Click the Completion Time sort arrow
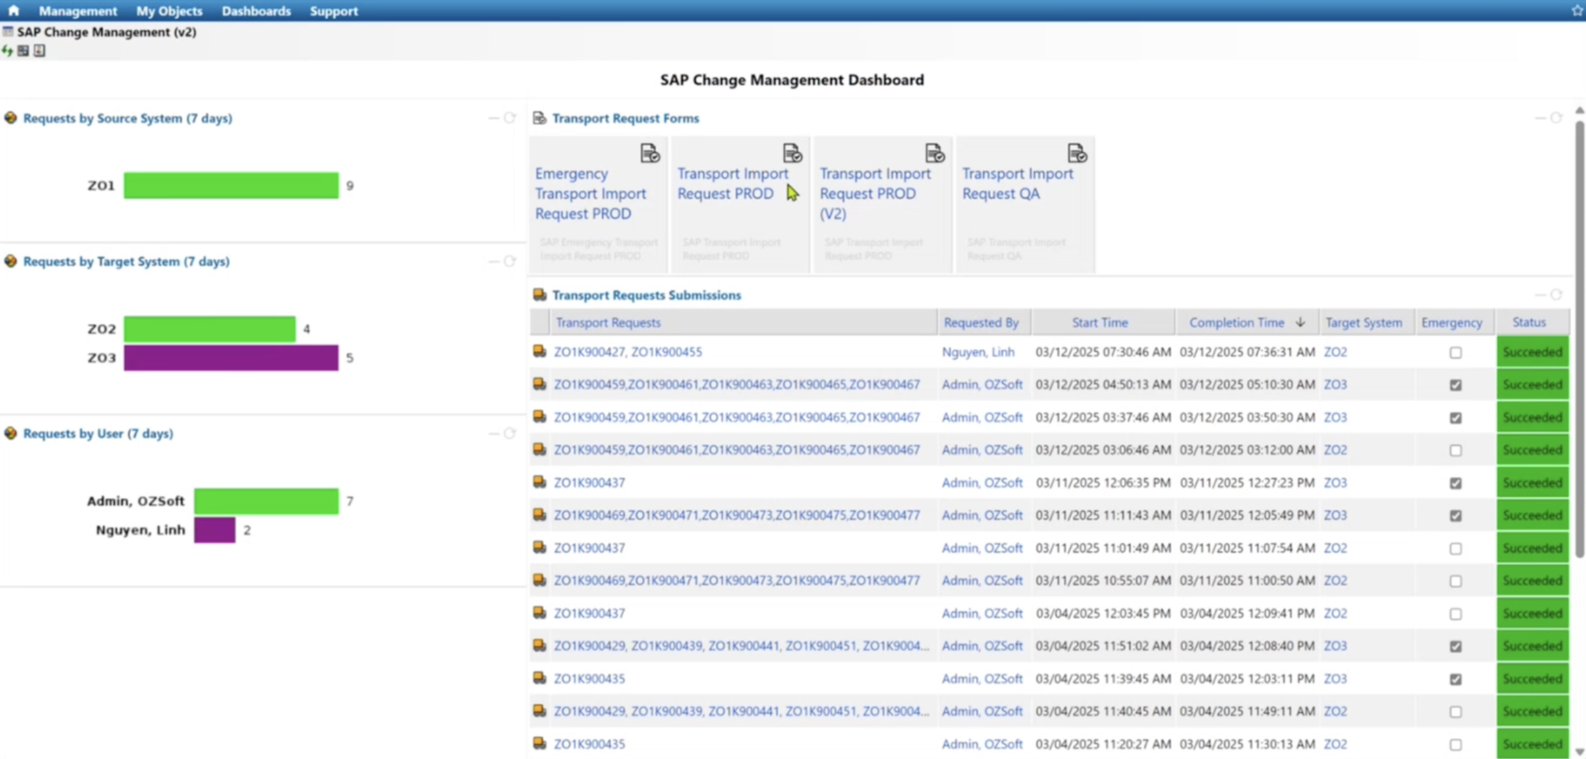 click(1301, 322)
